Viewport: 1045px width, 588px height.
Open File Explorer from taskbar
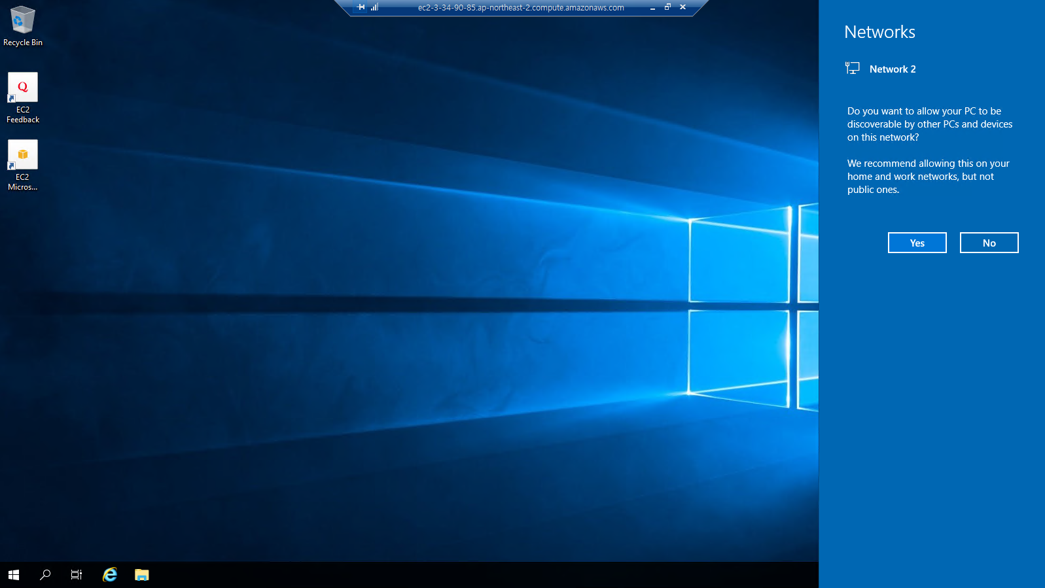[x=142, y=575]
